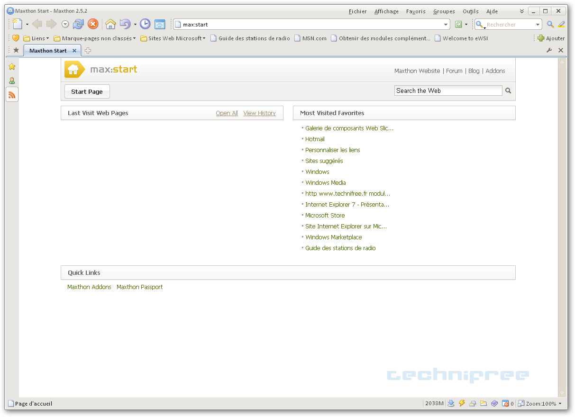Screen dimensions: 575x417
Task: Open the History clock icon
Action: click(145, 24)
